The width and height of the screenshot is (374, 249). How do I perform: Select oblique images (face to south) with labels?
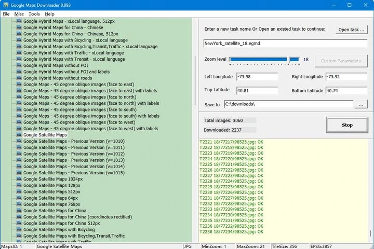coord(91,116)
